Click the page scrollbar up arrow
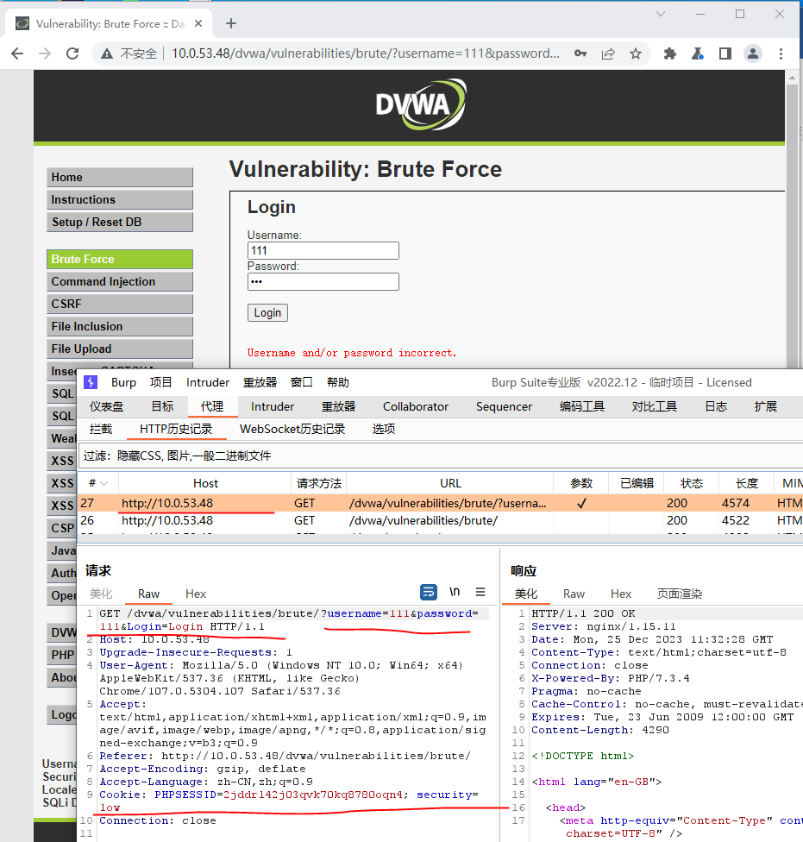Screen dimensions: 803x842 pos(793,78)
